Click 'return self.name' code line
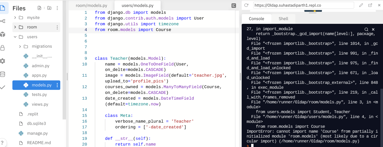383x147 pixels. pos(135,144)
